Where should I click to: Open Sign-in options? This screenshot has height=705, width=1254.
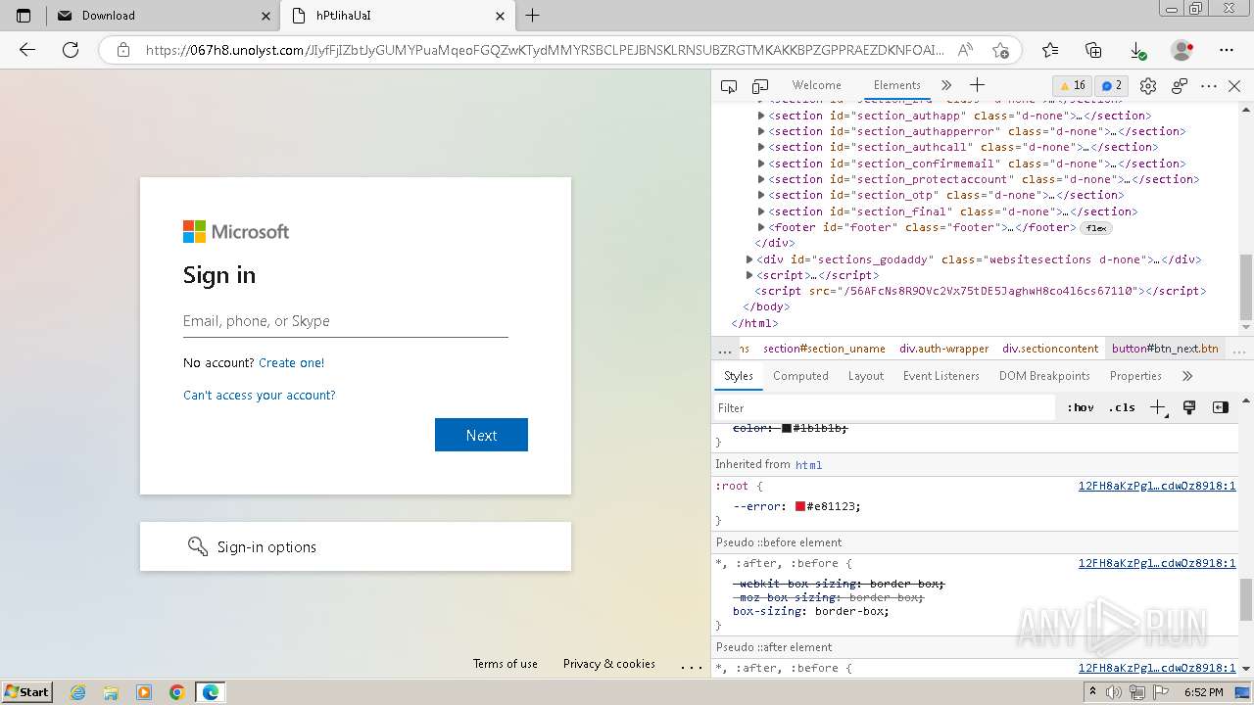pos(356,546)
